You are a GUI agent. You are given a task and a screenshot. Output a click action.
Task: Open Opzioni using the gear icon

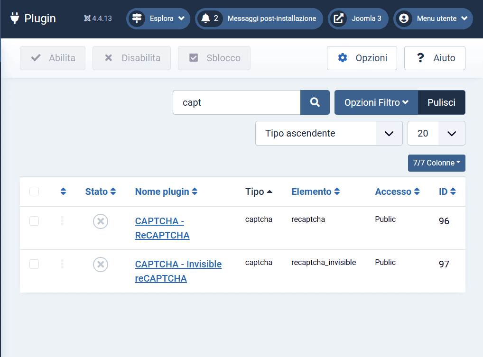343,58
